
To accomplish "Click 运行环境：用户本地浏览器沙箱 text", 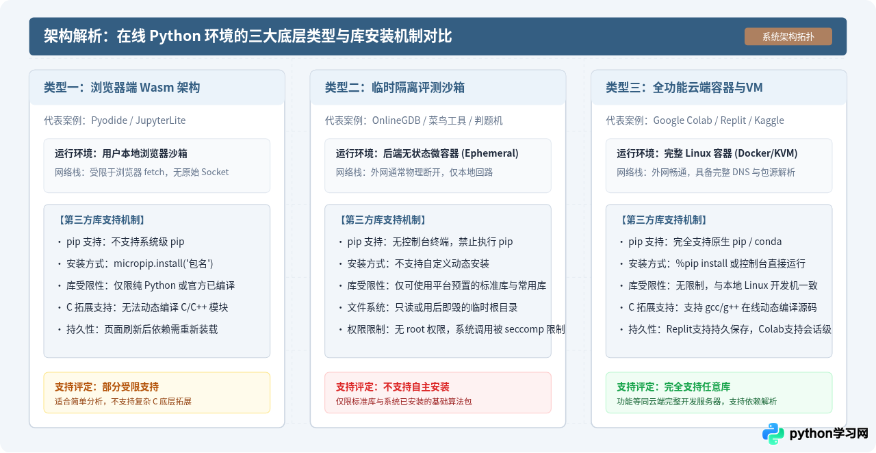I will click(121, 153).
